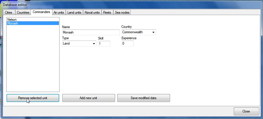The height and width of the screenshot is (119, 263).
Task: Open the Countries tab
Action: click(x=23, y=12)
